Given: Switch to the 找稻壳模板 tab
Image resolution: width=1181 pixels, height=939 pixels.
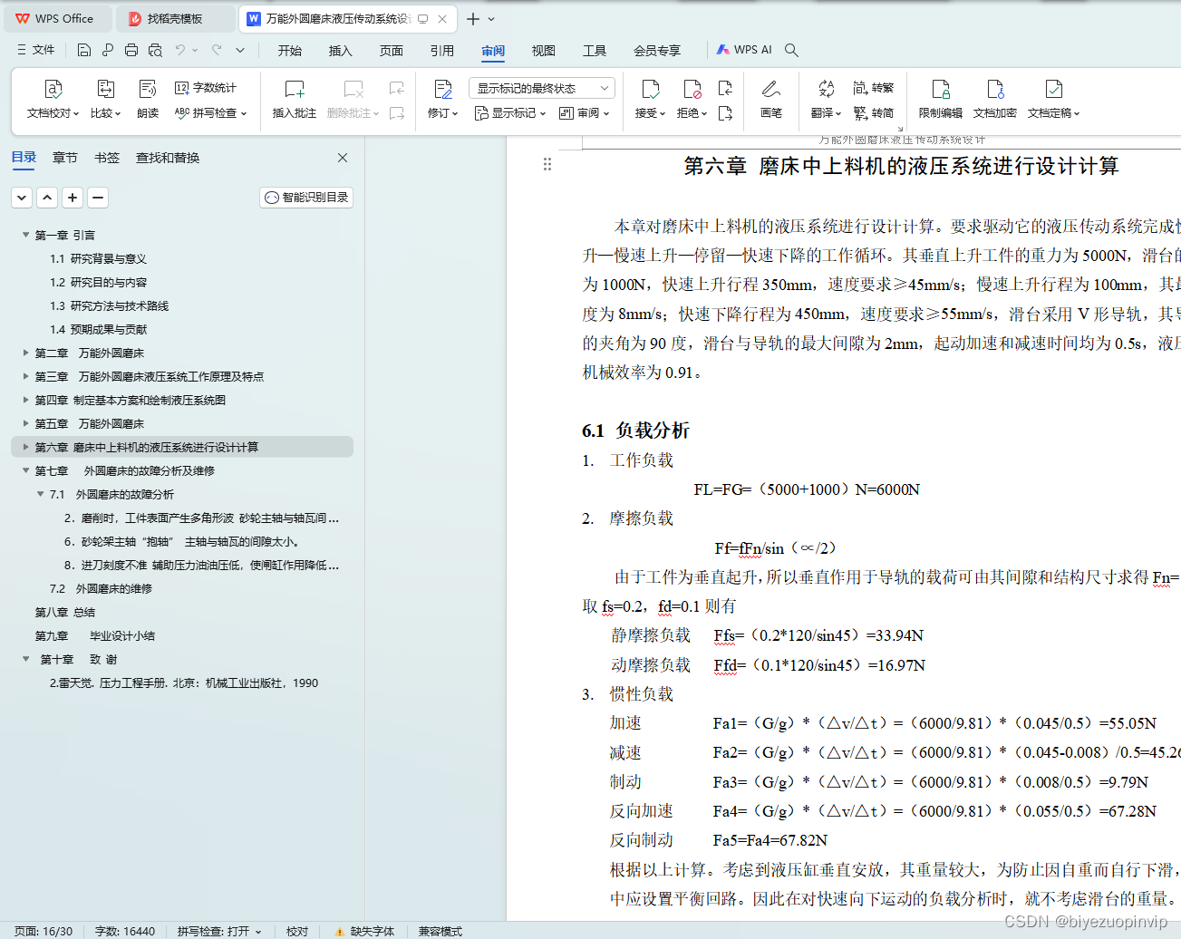Looking at the screenshot, I should coord(175,18).
